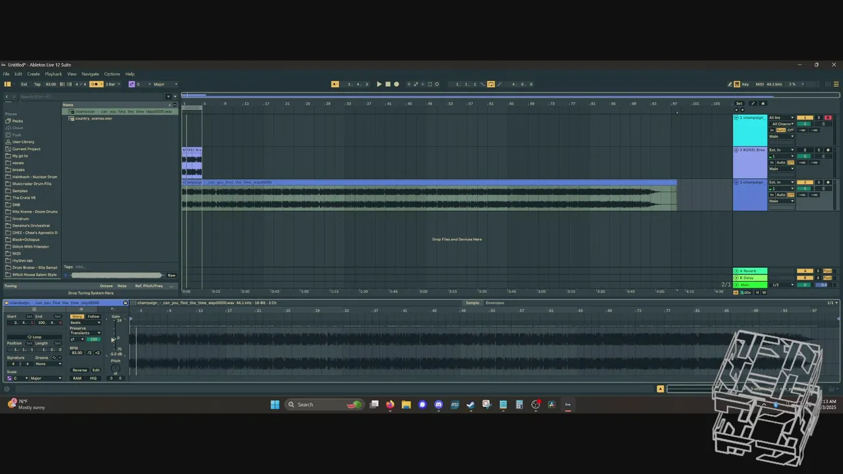This screenshot has height=474, width=843.
Task: Click the Set locator button
Action: tap(739, 103)
